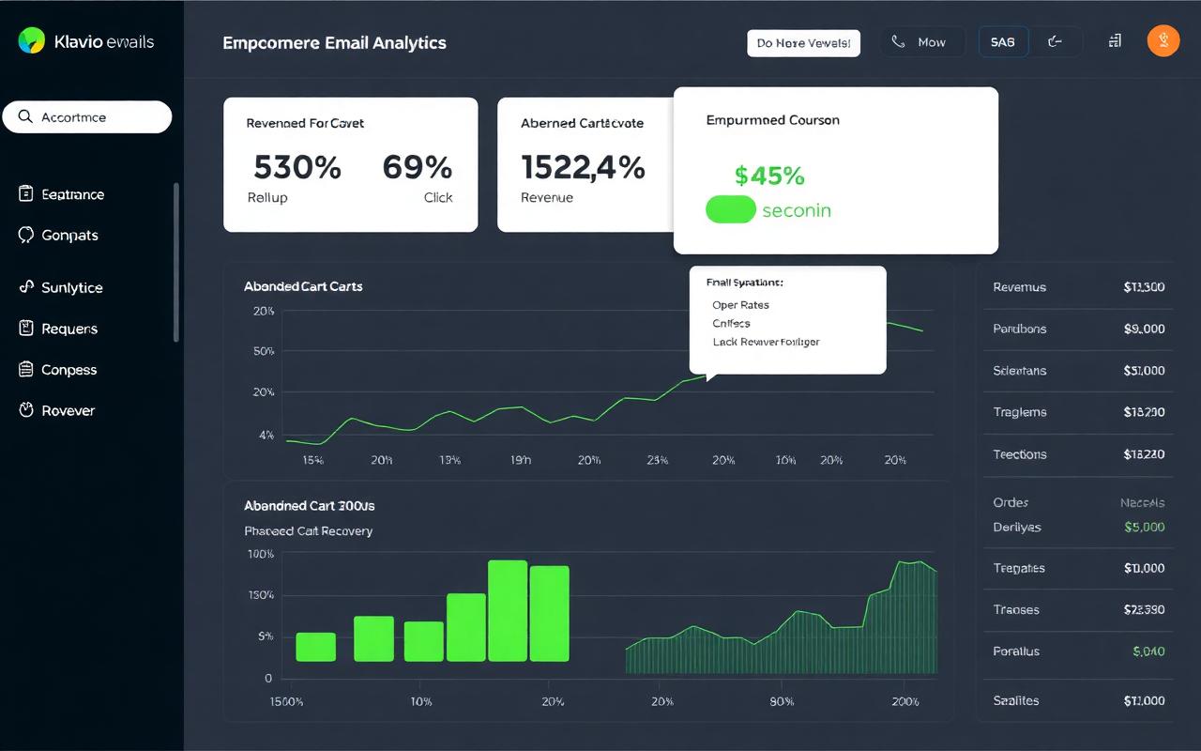Toggle the green seconin switch
Viewport: 1201px width, 751px height.
731,209
